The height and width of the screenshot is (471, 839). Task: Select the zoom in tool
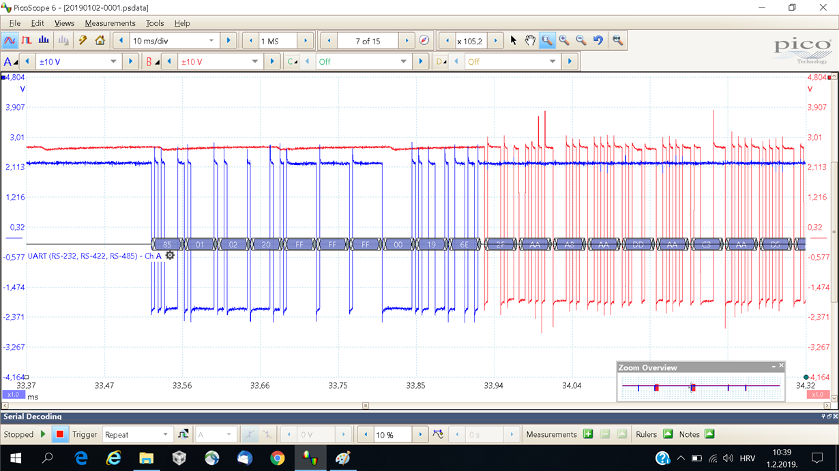[x=564, y=41]
